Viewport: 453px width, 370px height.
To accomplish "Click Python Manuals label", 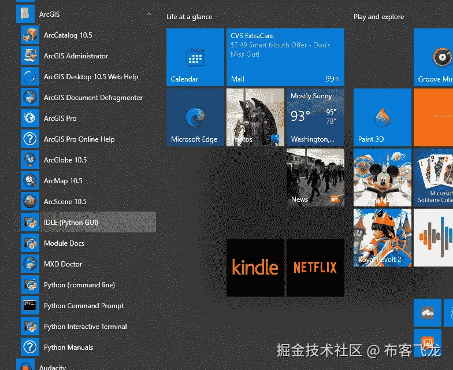I will (x=68, y=347).
